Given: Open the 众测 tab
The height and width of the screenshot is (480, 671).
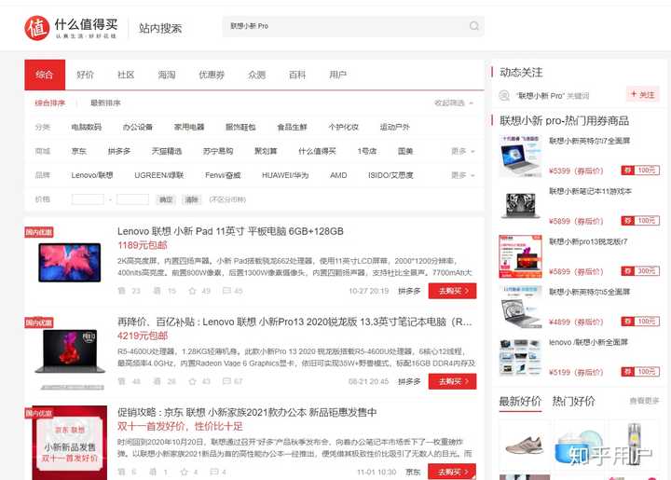Looking at the screenshot, I should (256, 75).
